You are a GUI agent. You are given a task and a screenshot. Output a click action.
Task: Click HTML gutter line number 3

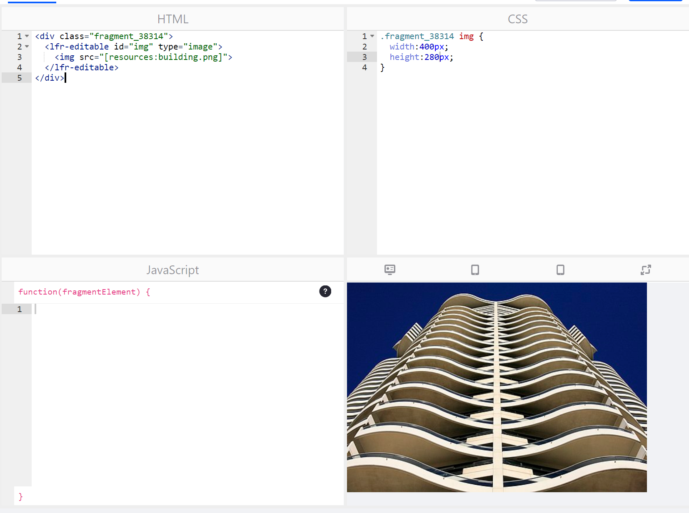click(20, 57)
